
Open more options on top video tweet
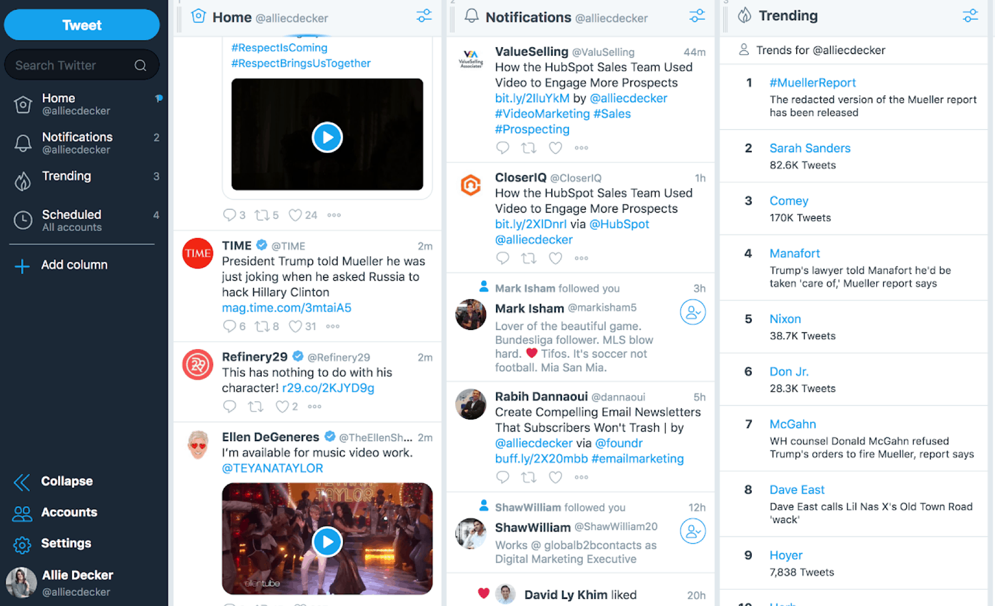point(334,215)
